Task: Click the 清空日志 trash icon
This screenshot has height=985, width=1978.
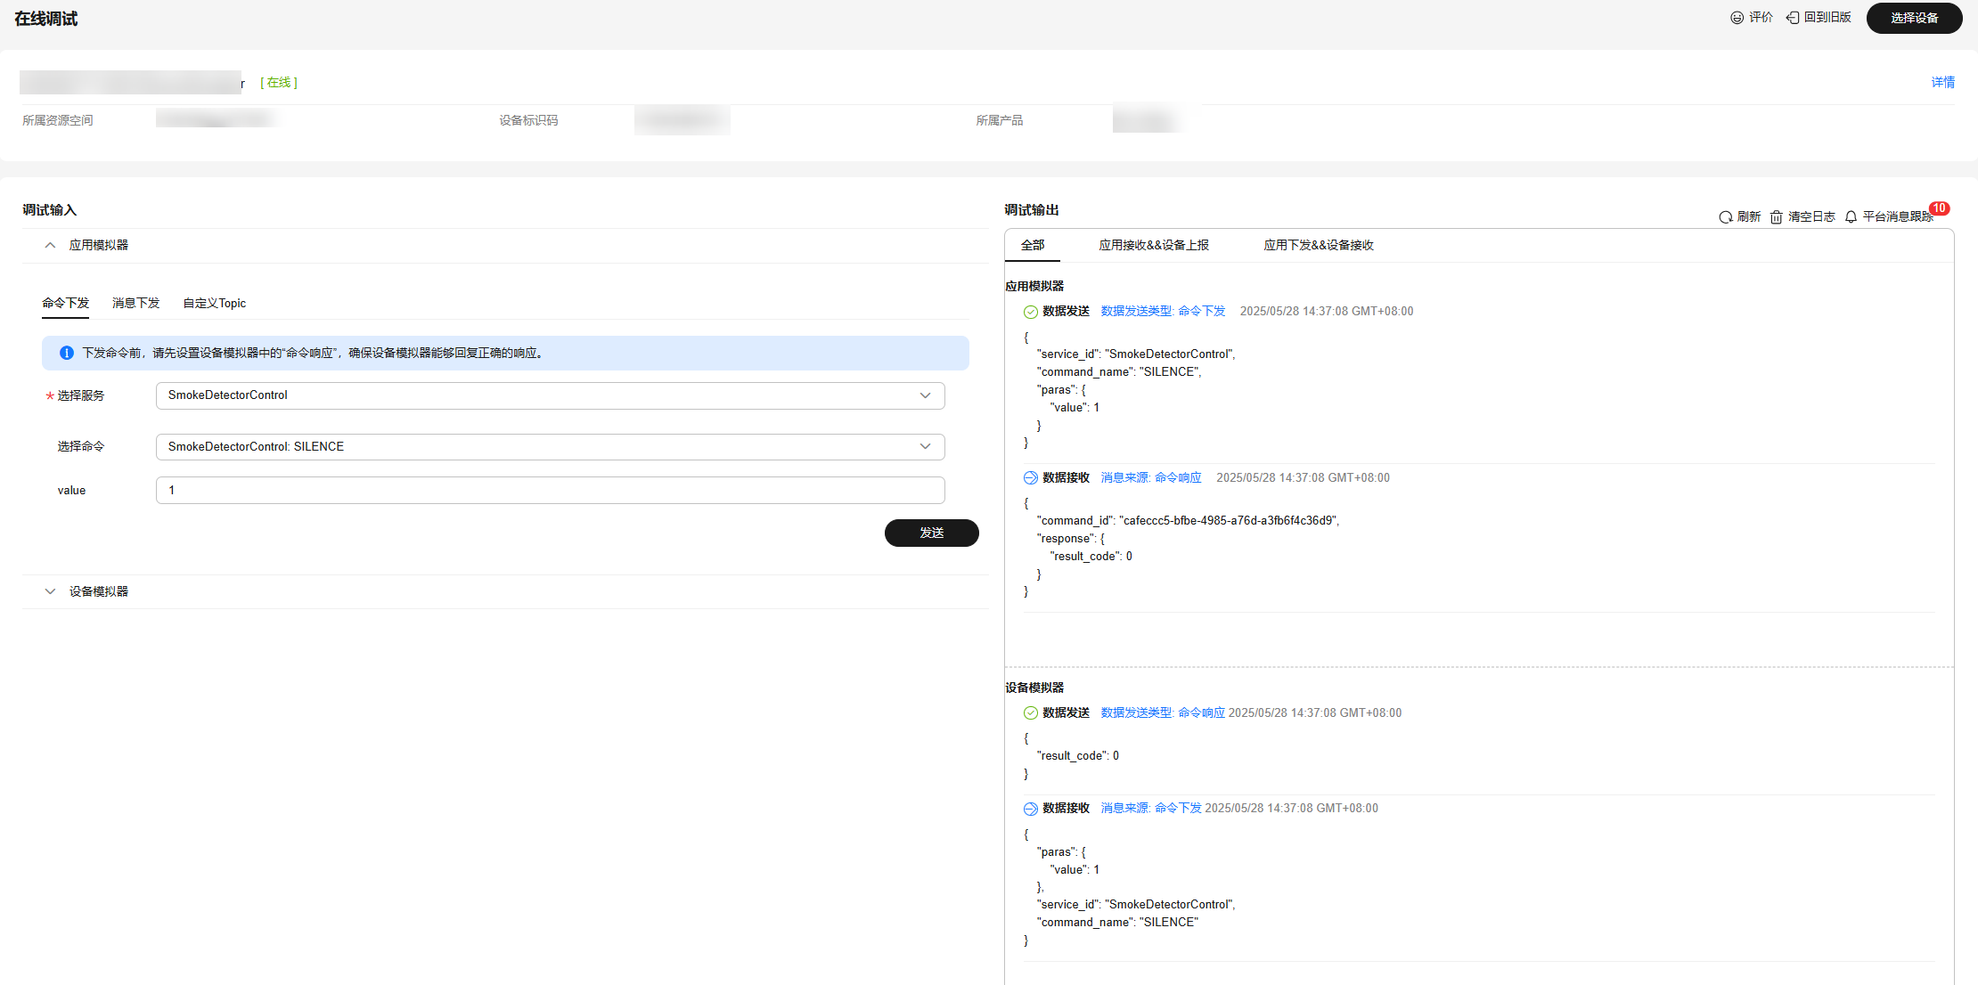Action: (1776, 217)
